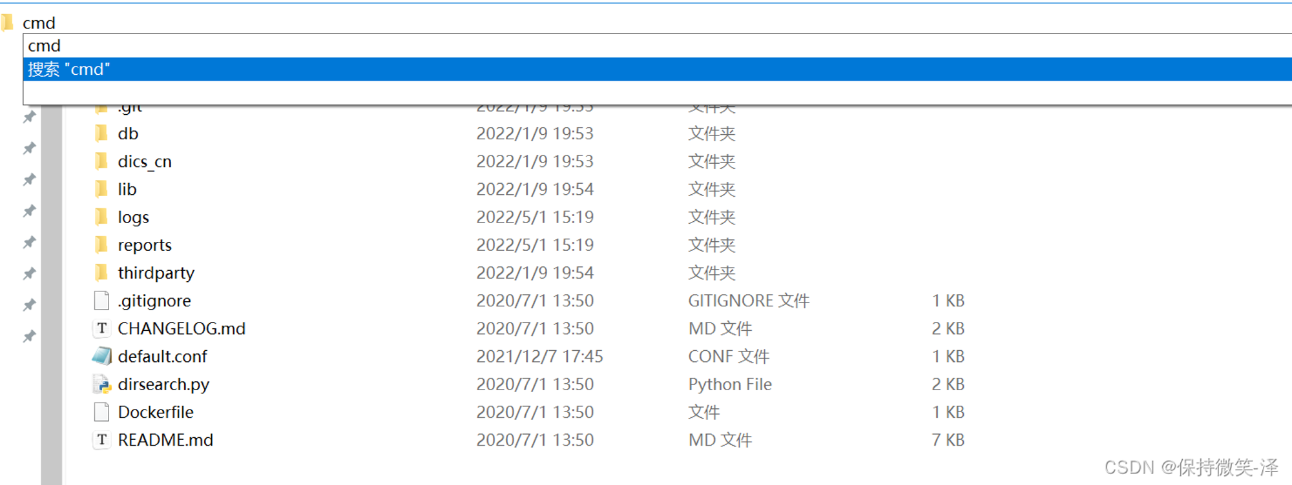This screenshot has height=485, width=1292.
Task: Select the Dockerfile file icon
Action: coord(101,411)
